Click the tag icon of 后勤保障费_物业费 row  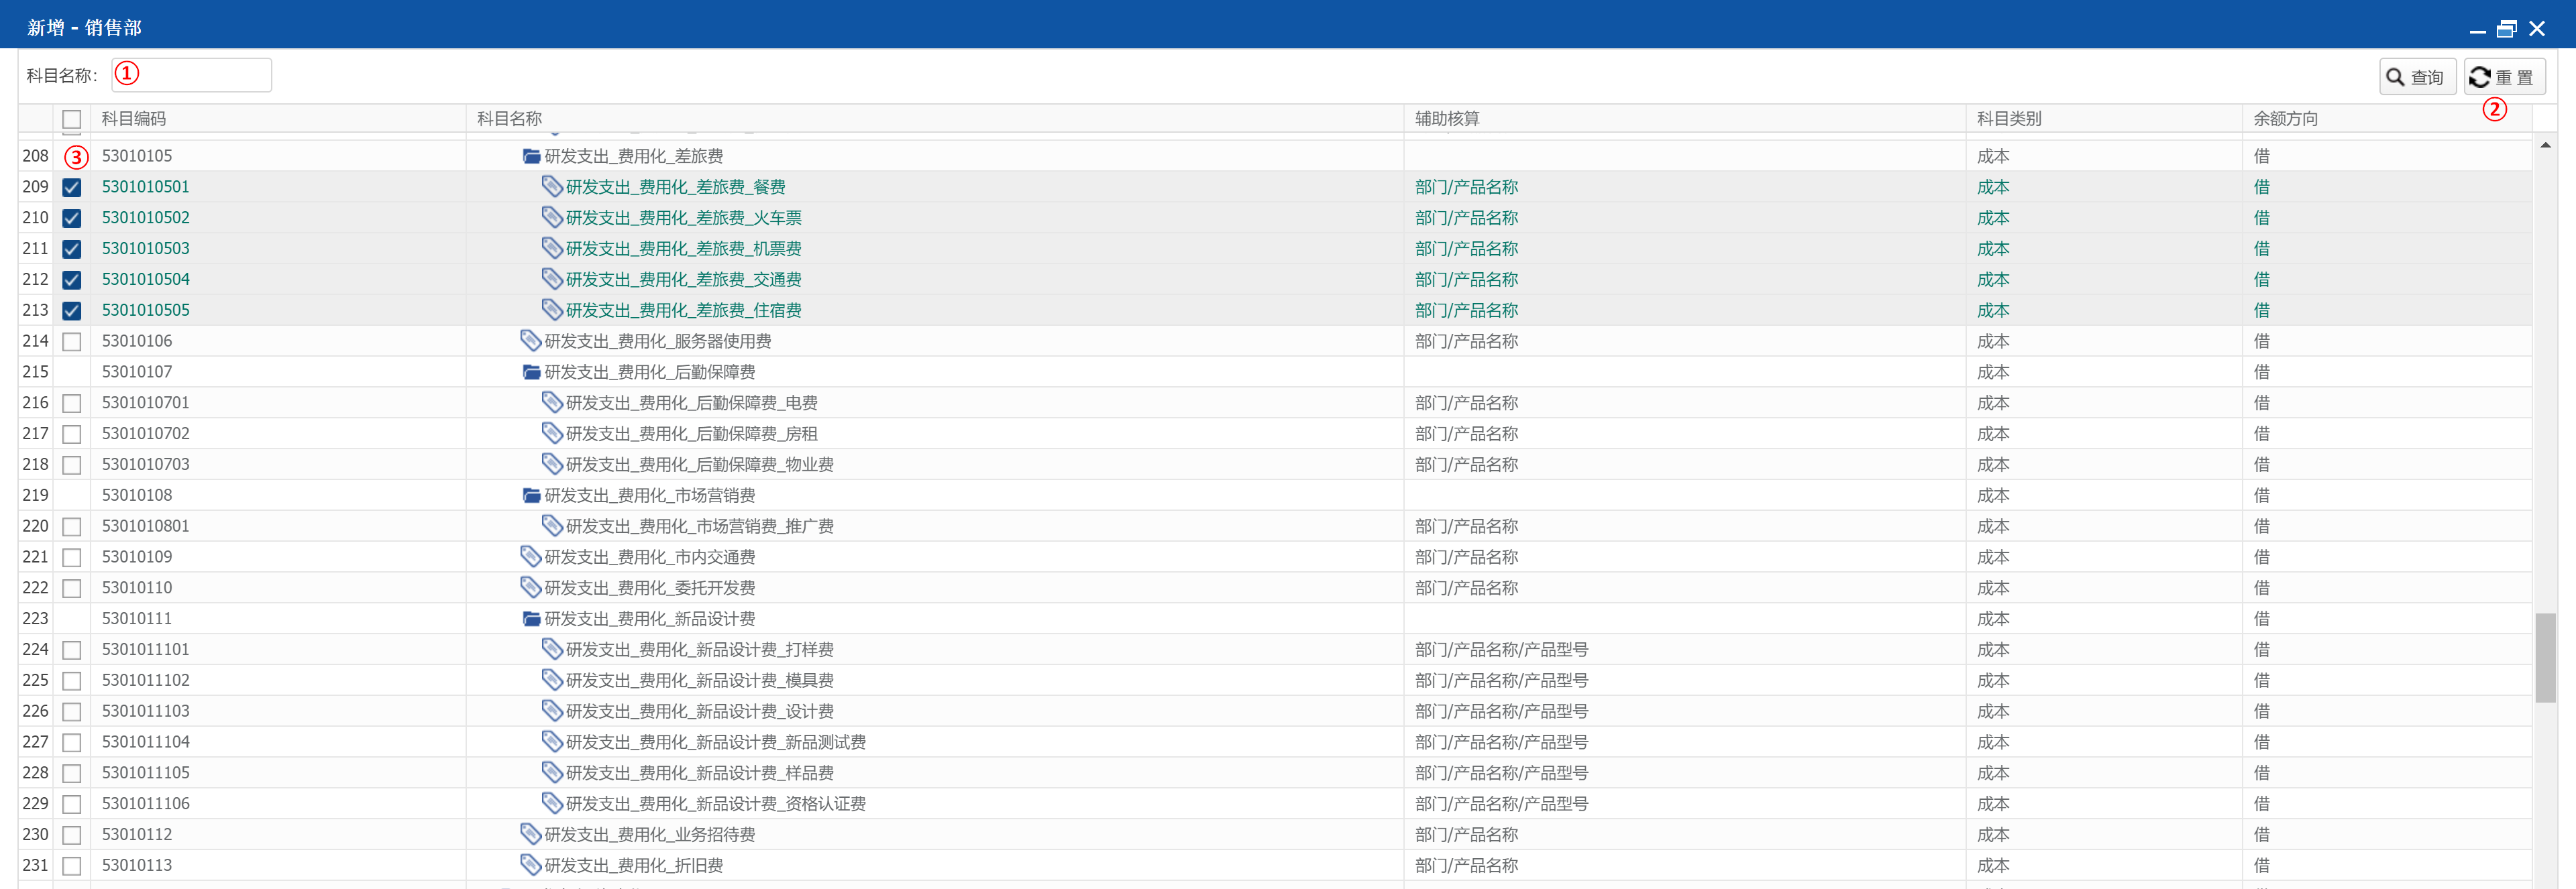point(552,465)
